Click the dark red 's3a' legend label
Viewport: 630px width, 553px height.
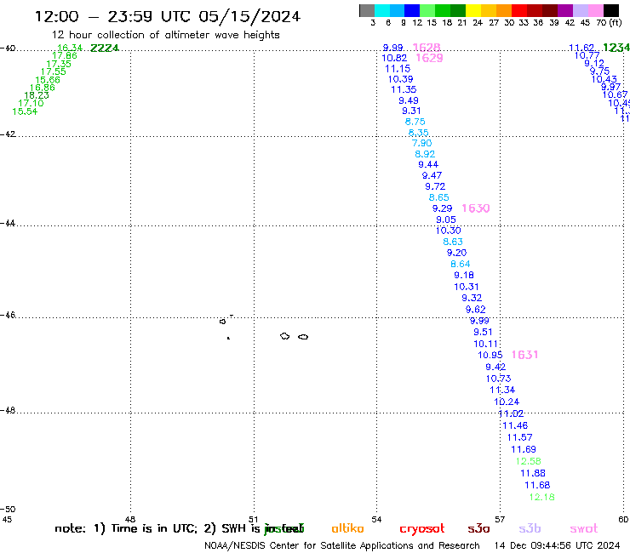coord(479,529)
